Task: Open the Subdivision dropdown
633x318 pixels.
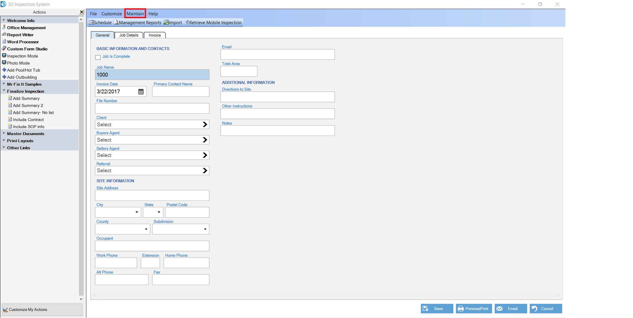Action: point(205,229)
